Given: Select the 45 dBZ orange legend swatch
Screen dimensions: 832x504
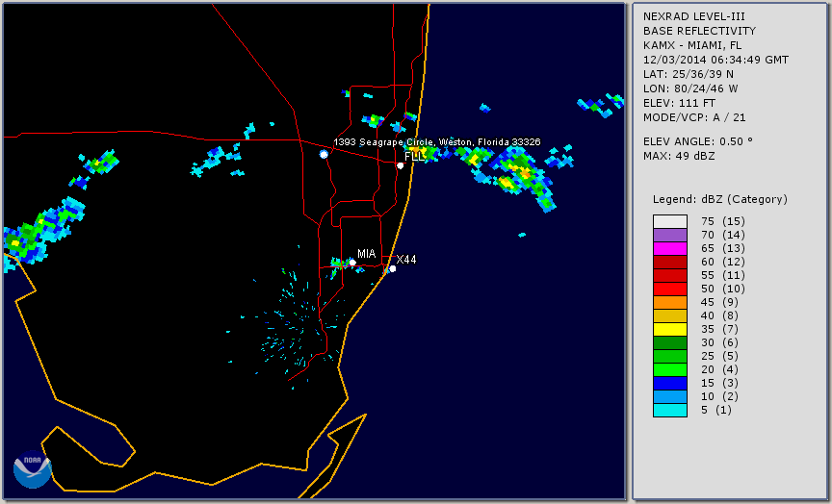Looking at the screenshot, I should click(x=669, y=302).
